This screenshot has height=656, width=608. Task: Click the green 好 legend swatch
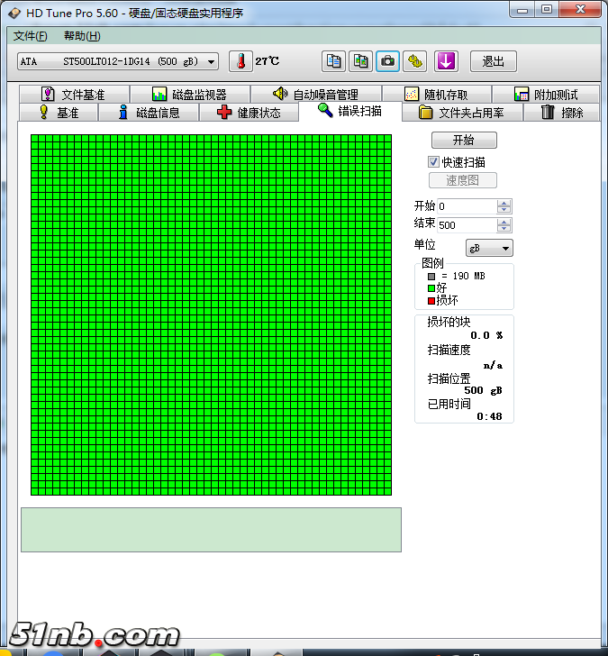coord(431,288)
